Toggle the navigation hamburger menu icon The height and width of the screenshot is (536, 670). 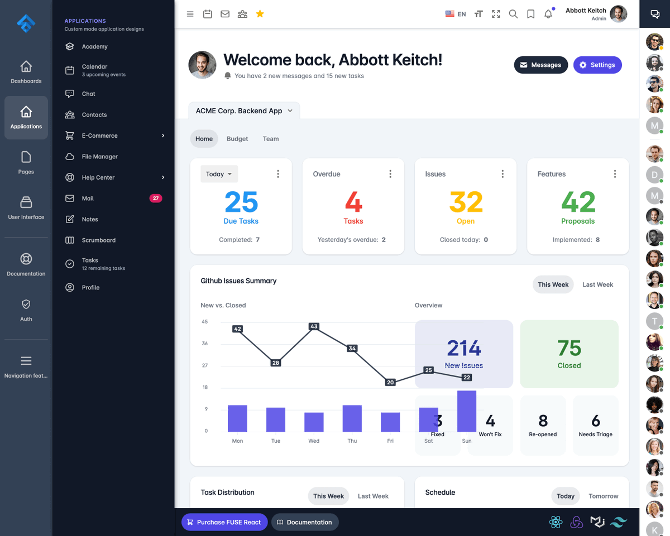click(x=190, y=14)
